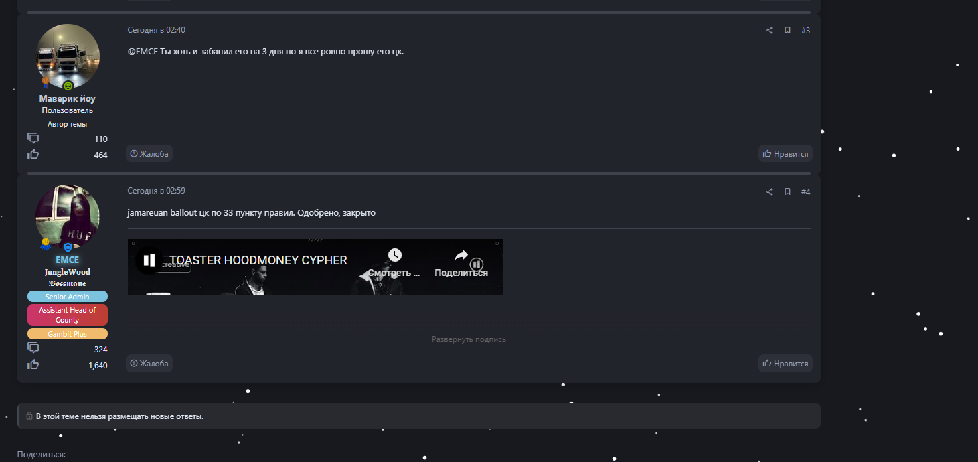Report EMCE's post using the Жалоба button
Viewport: 978px width, 462px height.
click(x=149, y=364)
